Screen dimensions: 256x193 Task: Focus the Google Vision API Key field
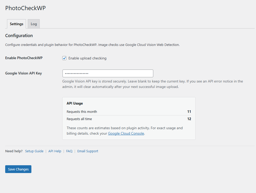tap(108, 73)
